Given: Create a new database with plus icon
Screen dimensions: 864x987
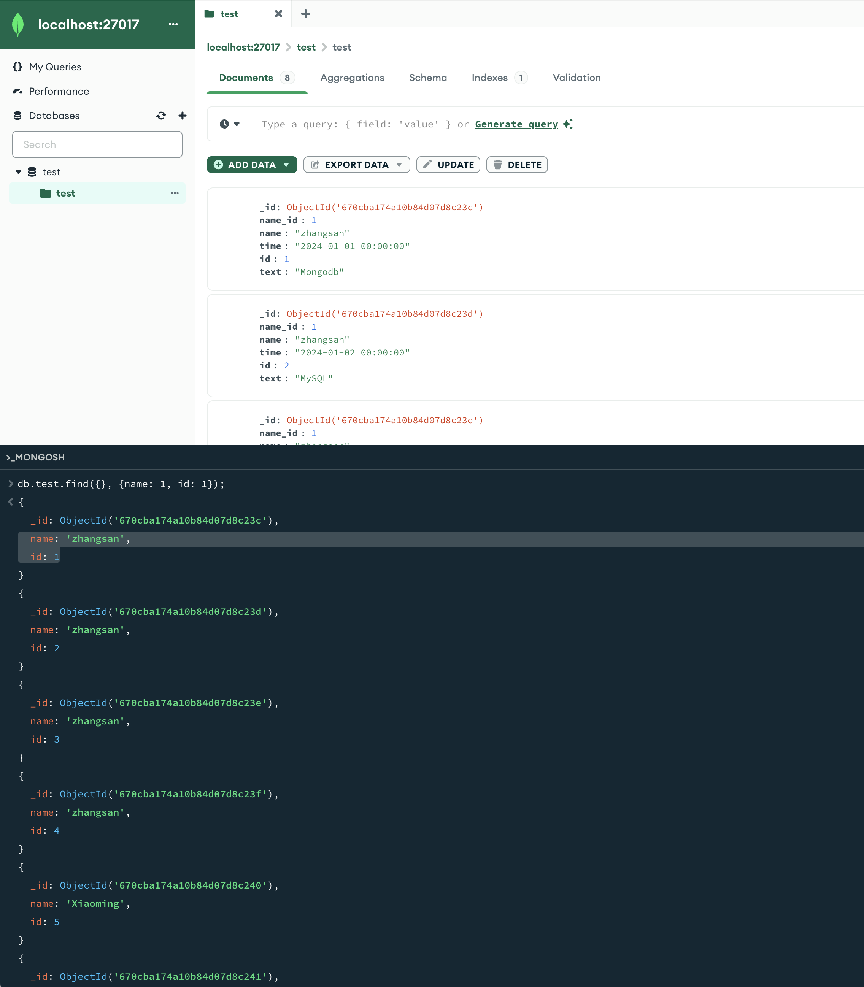Looking at the screenshot, I should [182, 116].
